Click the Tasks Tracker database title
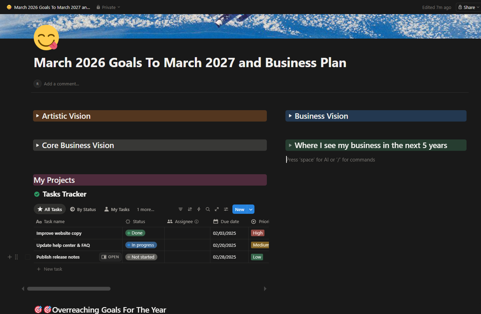 pos(64,194)
